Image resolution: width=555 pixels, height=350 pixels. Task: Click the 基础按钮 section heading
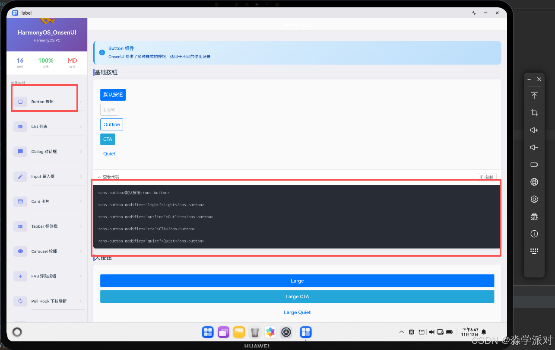click(106, 72)
